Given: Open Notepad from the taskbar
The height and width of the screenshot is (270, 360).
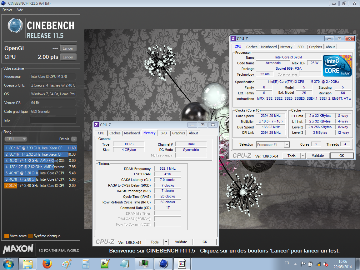Looking at the screenshot, I should click(x=125, y=264).
